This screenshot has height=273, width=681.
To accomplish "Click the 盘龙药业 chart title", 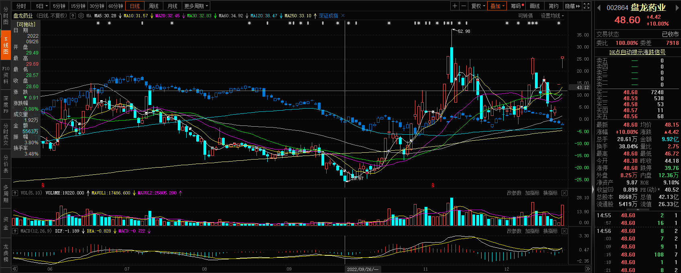I will pyautogui.click(x=23, y=16).
